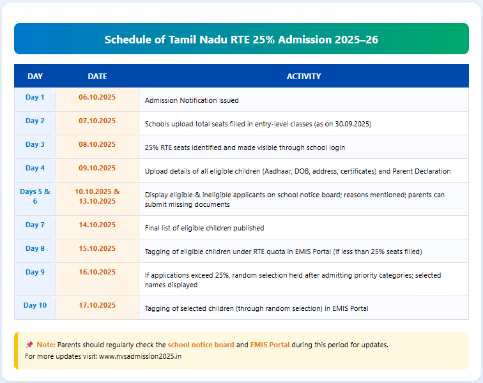483x383 pixels.
Task: Select the DATE column header
Action: [x=97, y=77]
